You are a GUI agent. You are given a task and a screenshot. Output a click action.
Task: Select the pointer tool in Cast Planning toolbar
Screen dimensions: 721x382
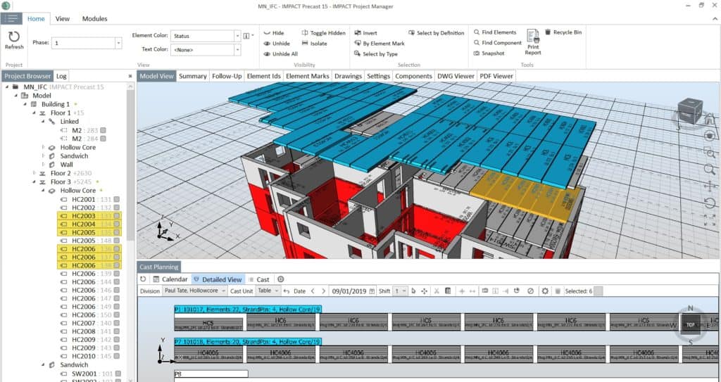pyautogui.click(x=413, y=291)
